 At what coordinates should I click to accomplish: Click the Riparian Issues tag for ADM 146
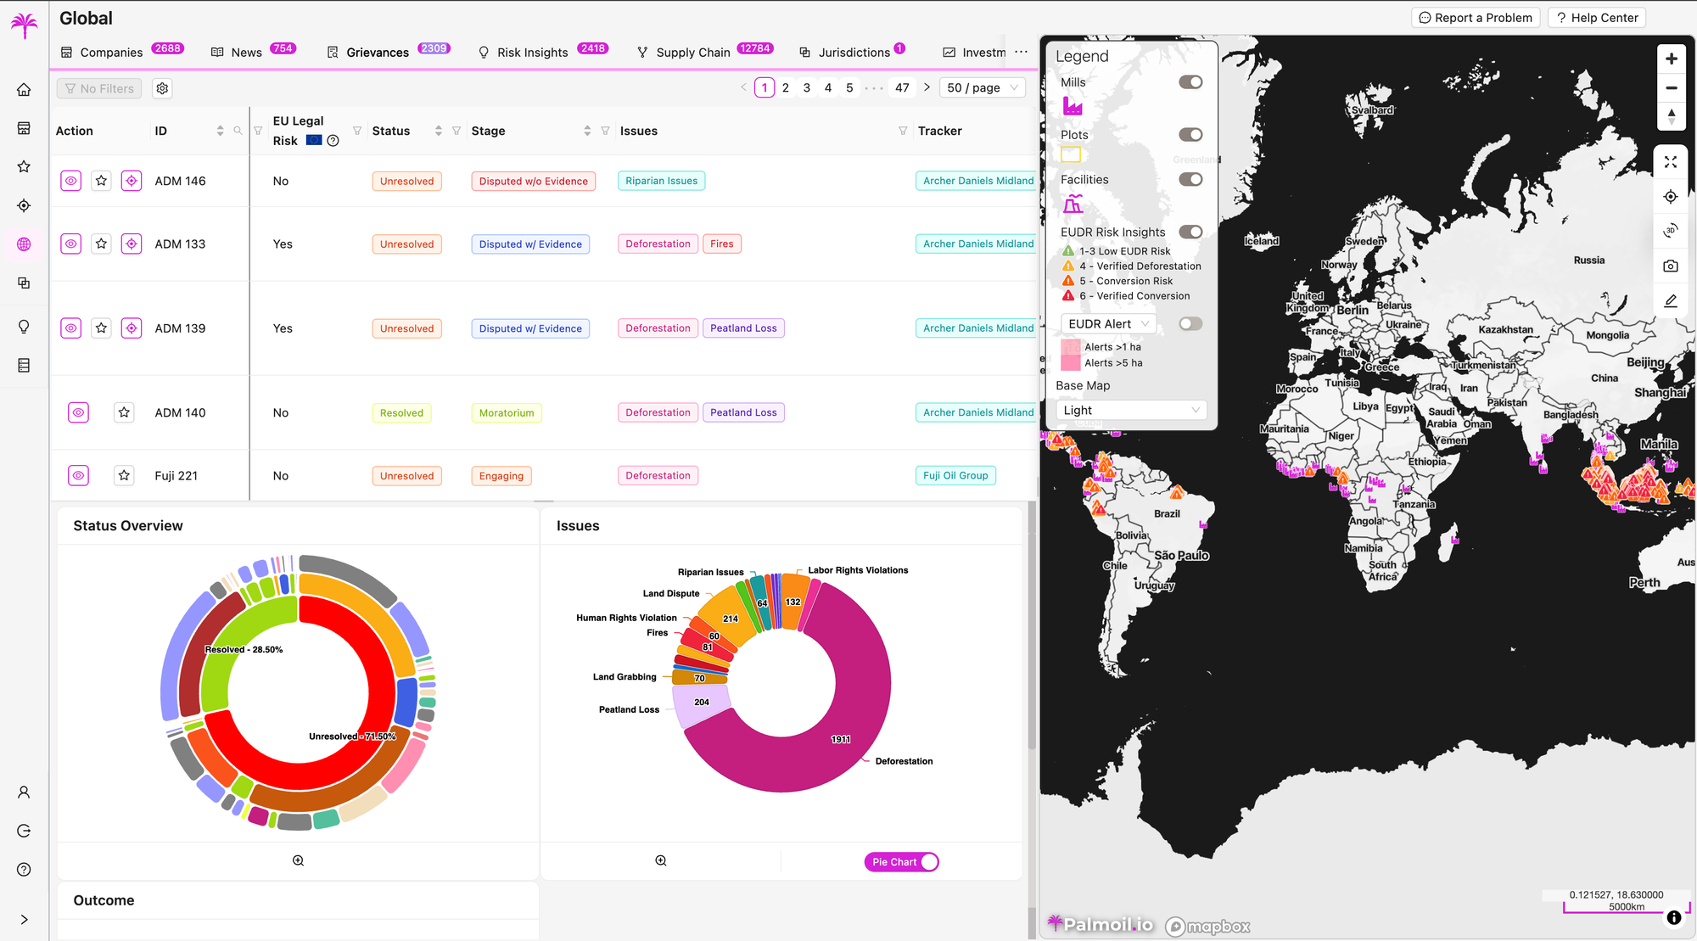(x=662, y=181)
